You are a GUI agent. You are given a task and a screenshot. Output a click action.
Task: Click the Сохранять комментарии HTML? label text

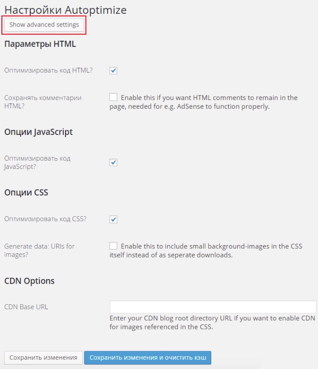point(43,102)
